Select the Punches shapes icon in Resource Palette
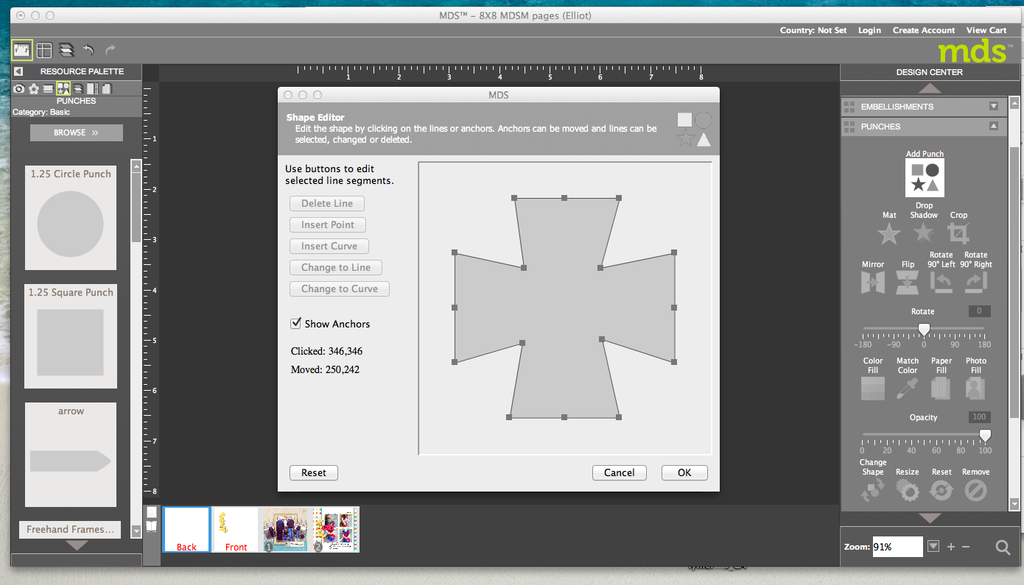 coord(63,88)
